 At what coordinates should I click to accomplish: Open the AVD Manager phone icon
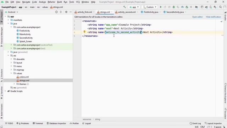[211, 7]
